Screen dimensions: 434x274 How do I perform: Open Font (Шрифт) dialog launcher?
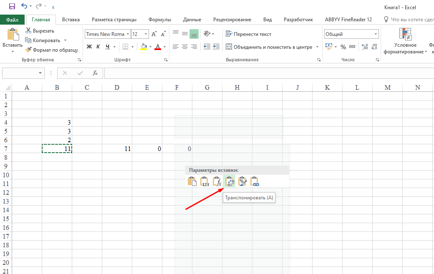166,60
